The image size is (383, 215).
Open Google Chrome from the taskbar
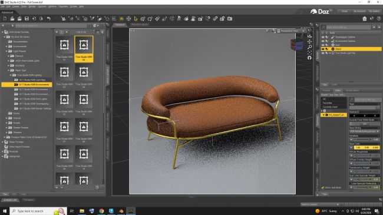click(x=101, y=211)
